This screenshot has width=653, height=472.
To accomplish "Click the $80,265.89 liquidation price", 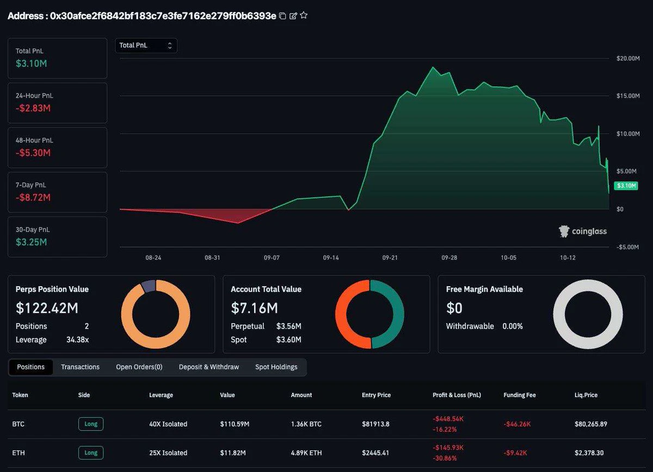I will point(590,424).
